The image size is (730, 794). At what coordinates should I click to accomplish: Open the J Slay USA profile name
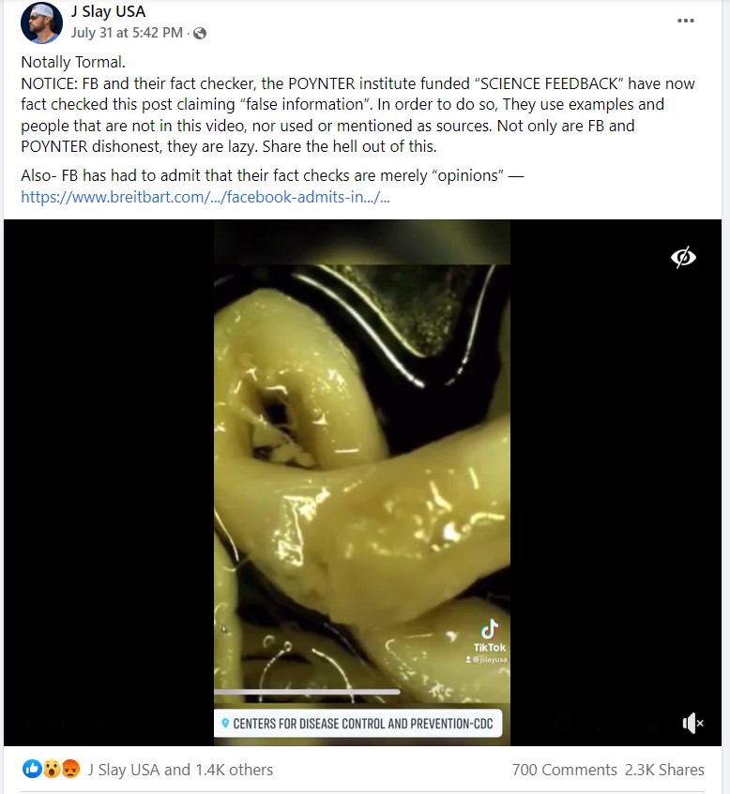[108, 11]
